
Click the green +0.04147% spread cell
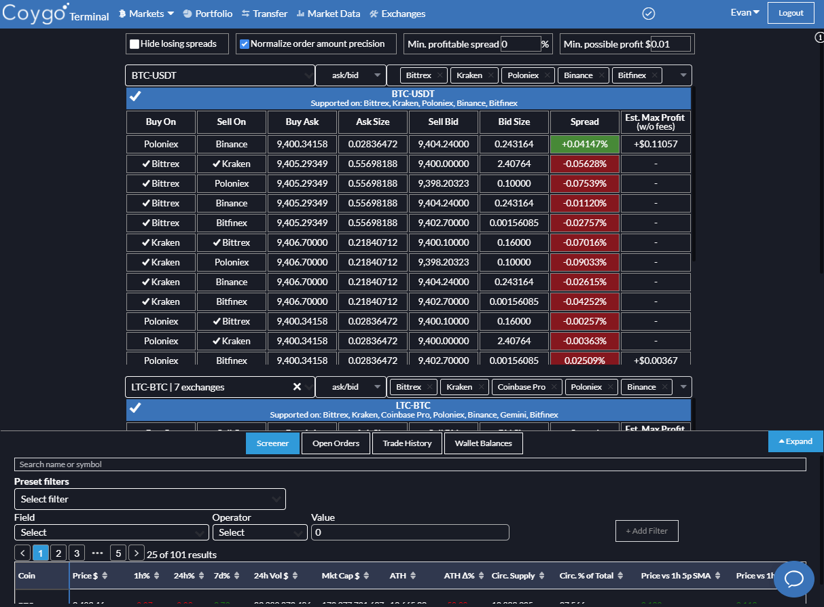click(x=585, y=144)
